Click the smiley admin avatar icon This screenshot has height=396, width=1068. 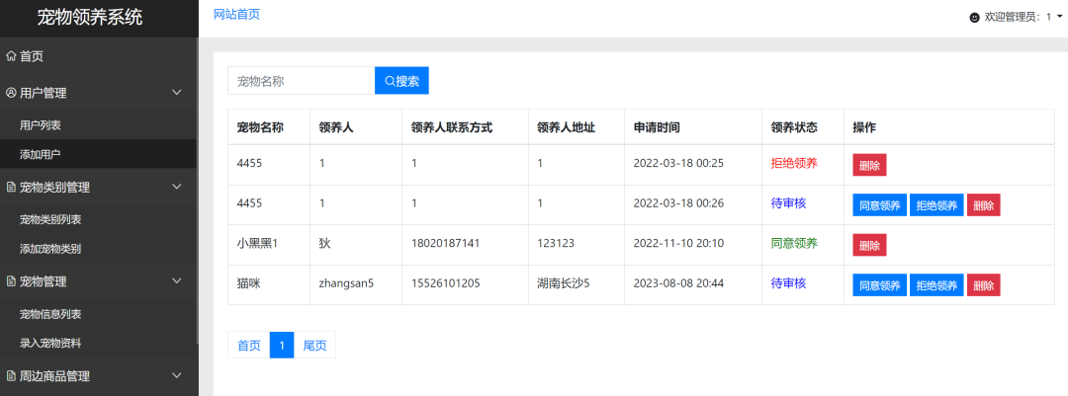tap(975, 18)
